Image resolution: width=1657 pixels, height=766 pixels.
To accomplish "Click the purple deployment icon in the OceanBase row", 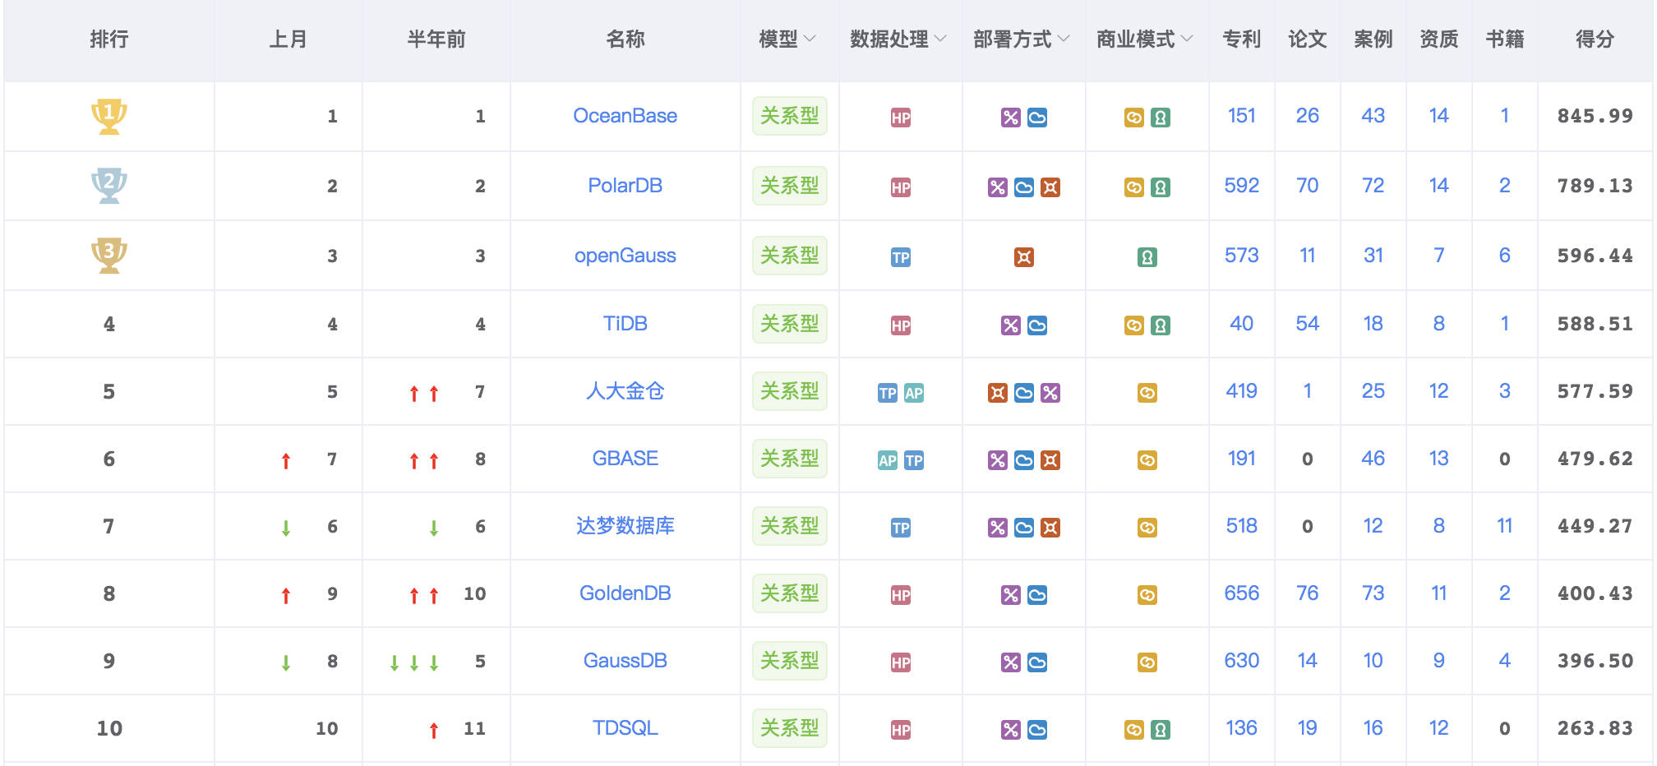I will 1011,118.
